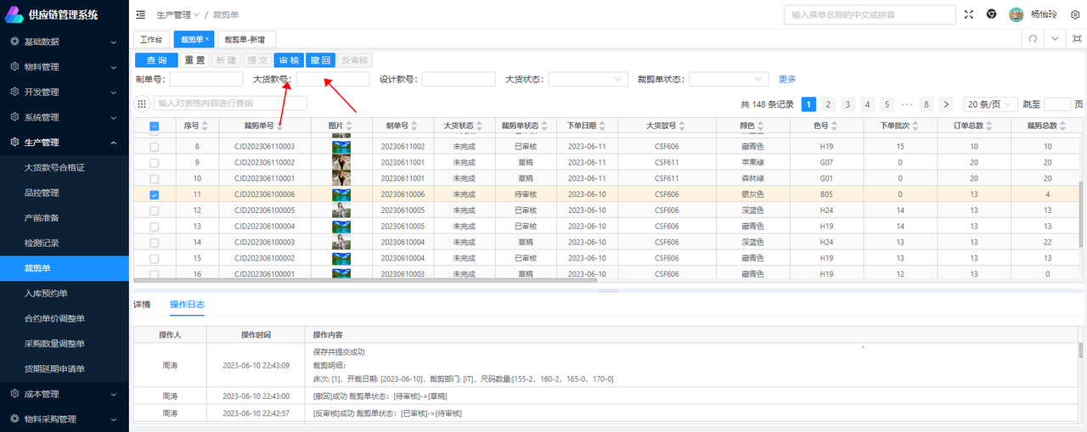
Task: Open the 20 条/页 page size dropdown
Action: tap(989, 104)
